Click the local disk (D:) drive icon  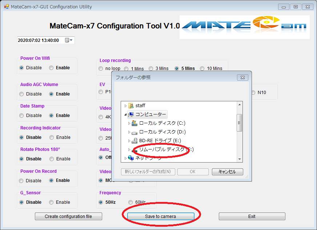(x=135, y=133)
